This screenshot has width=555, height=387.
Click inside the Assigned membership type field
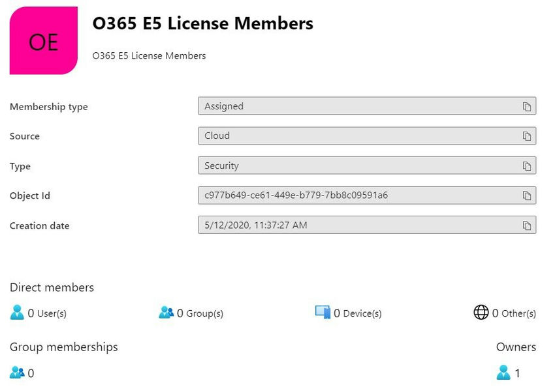(x=359, y=106)
